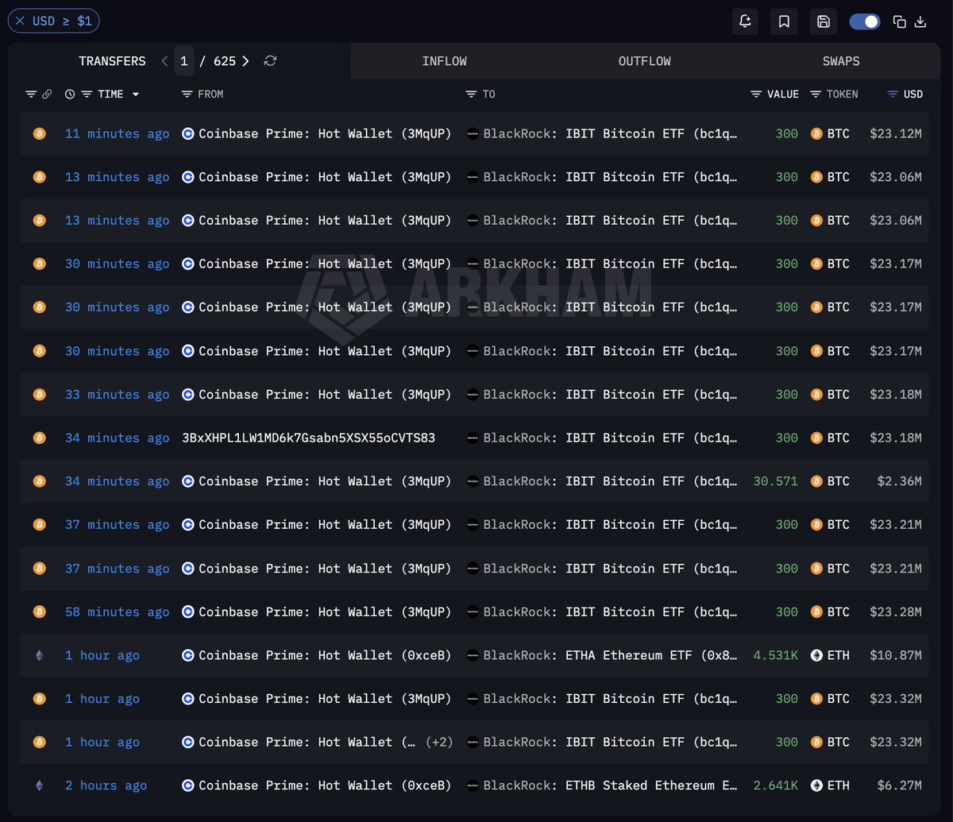Screen dimensions: 953x822
Task: Open the TIME sort dropdown arrow
Action: click(136, 95)
